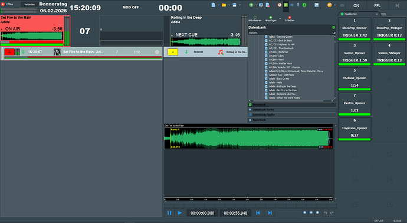Viewport: 407px width, 223px height.
Task: Open the cartwall hamburger menu
Action: coord(342,5)
